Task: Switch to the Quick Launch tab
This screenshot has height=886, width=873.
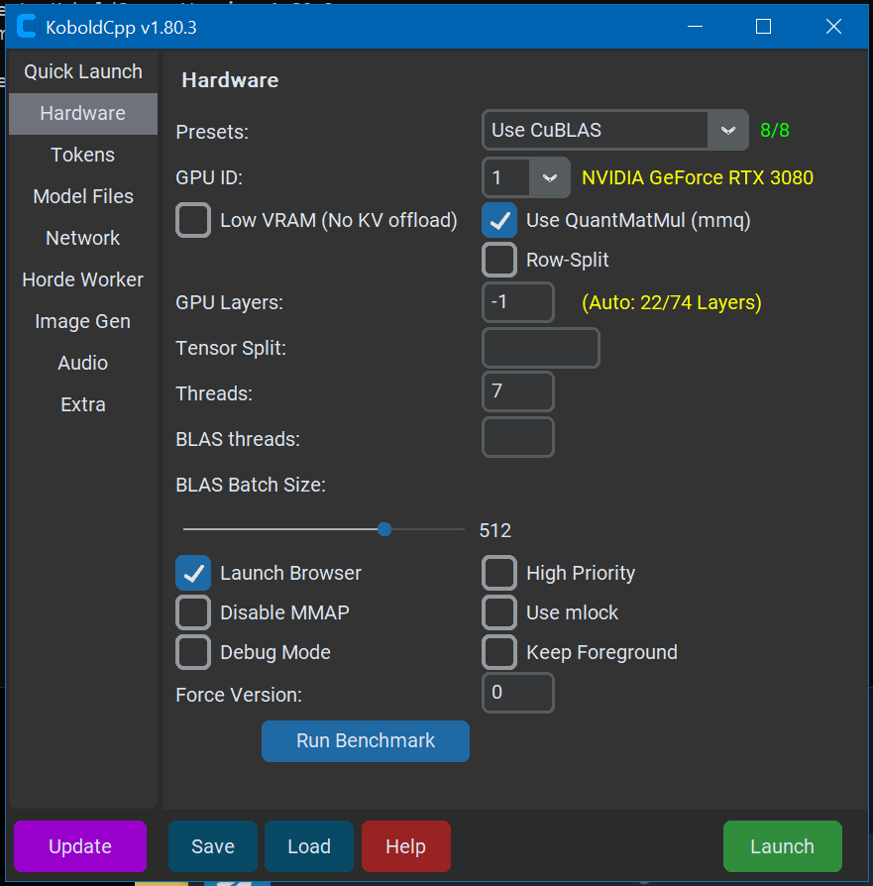Action: point(83,71)
